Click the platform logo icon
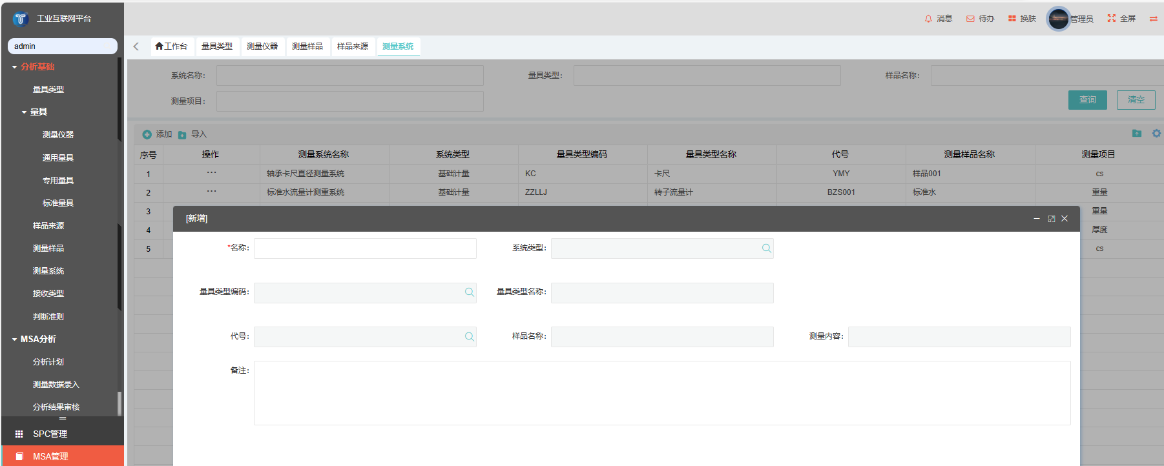 [x=21, y=19]
